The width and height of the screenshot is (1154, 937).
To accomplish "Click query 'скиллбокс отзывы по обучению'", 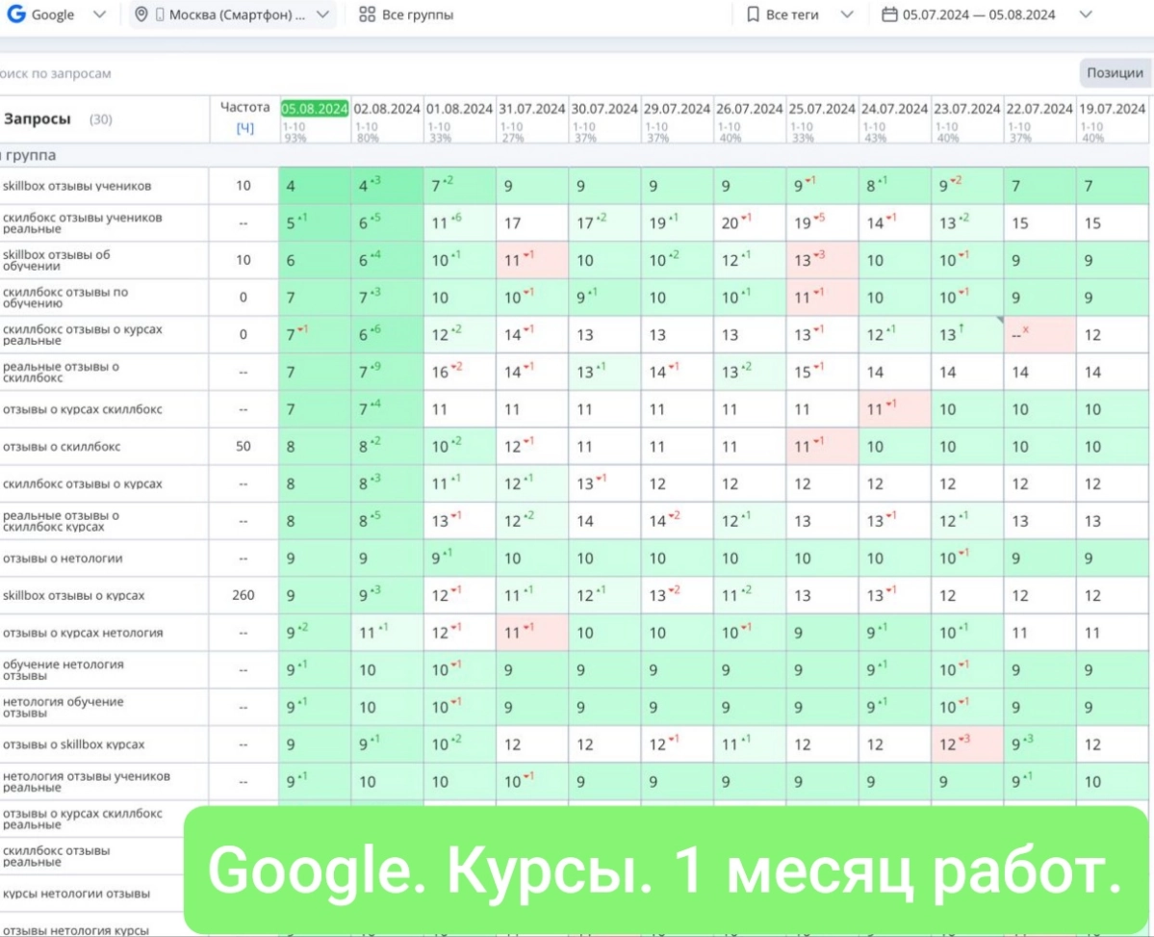I will click(x=64, y=298).
